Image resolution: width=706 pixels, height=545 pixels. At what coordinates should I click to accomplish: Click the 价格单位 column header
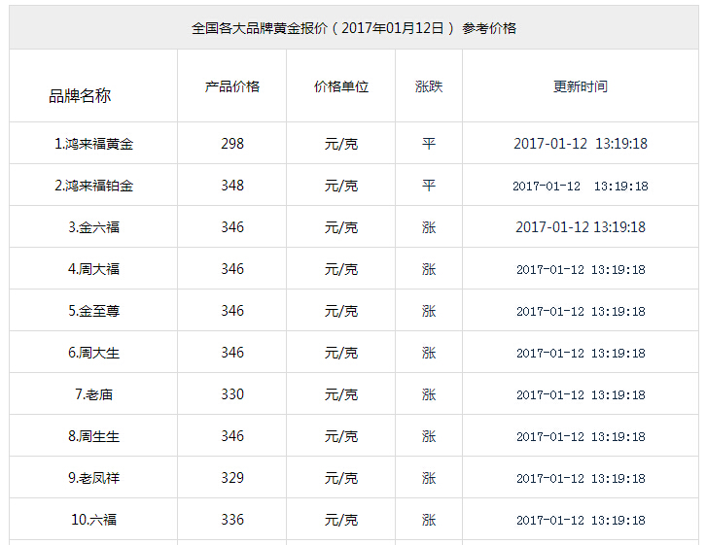pos(341,86)
